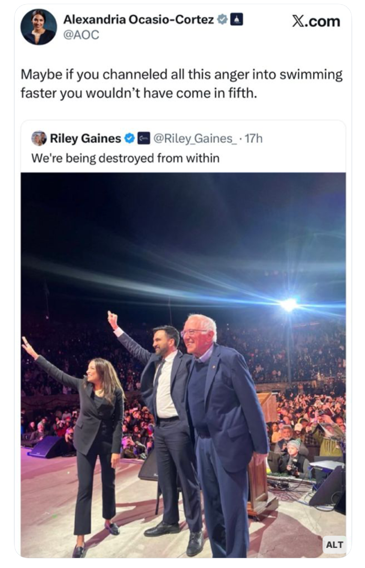Viewport: 365px width, 568px height.
Task: Click the blue checkmark beside Riley Gaines
Action: 129,138
